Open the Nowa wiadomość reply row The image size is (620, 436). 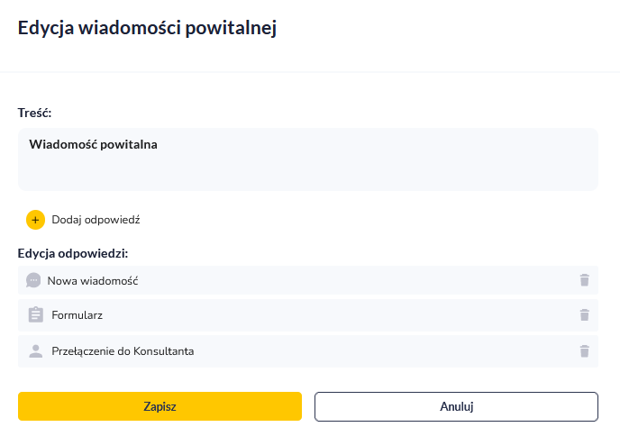pos(93,280)
